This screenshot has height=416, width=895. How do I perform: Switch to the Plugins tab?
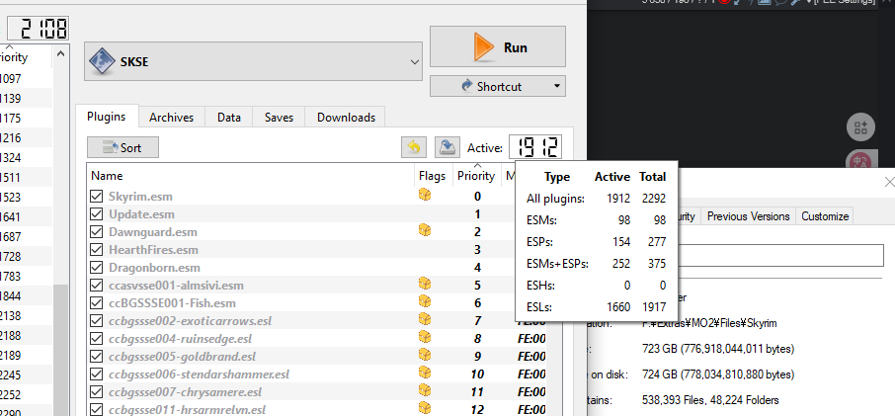(x=106, y=117)
